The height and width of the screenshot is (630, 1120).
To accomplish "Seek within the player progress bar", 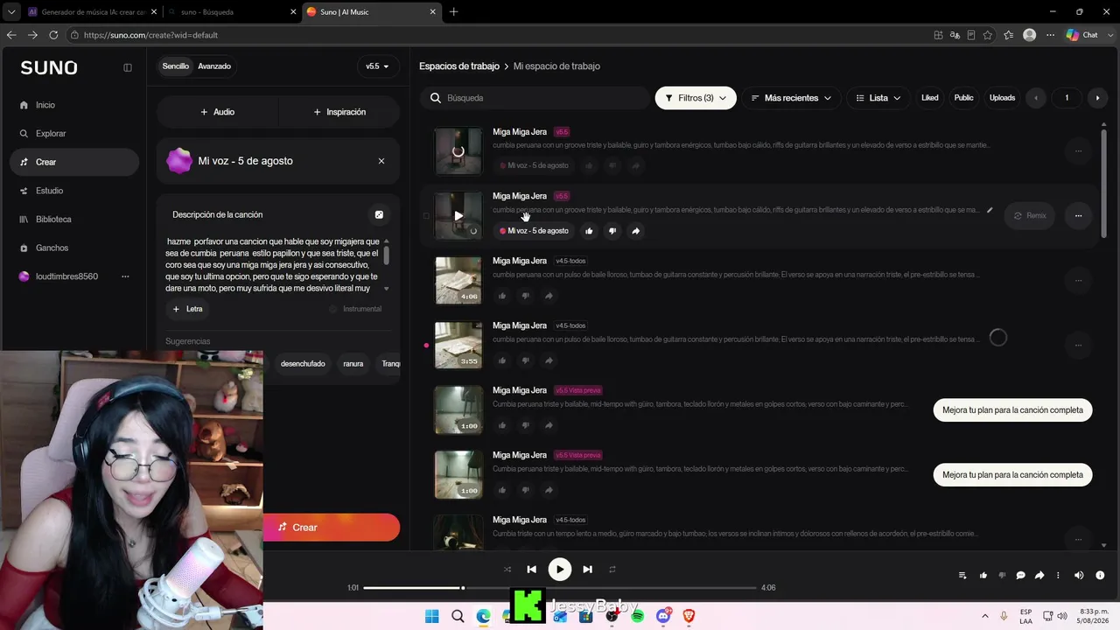I will pyautogui.click(x=560, y=588).
